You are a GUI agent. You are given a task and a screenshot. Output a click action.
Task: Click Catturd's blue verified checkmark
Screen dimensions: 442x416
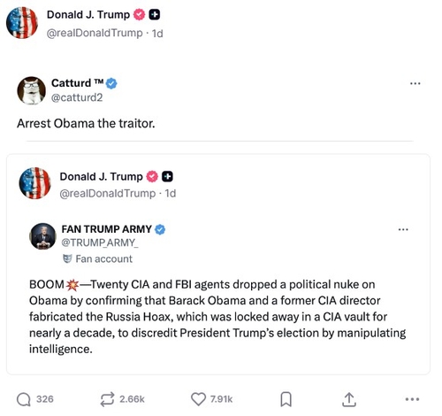[111, 83]
